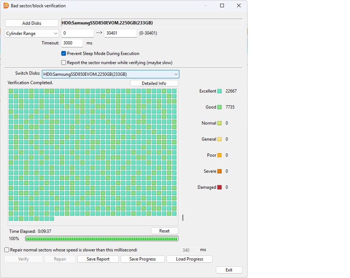
Task: Save Report of the verification
Action: [x=98, y=259]
